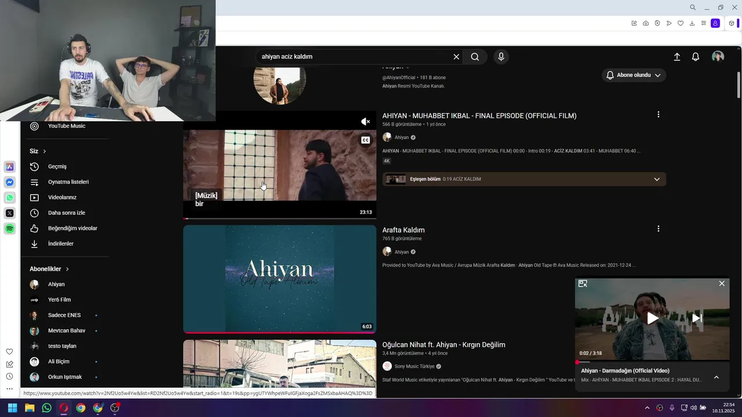Click the Arafta Kaldım video thumbnail
The height and width of the screenshot is (417, 742).
tap(280, 279)
